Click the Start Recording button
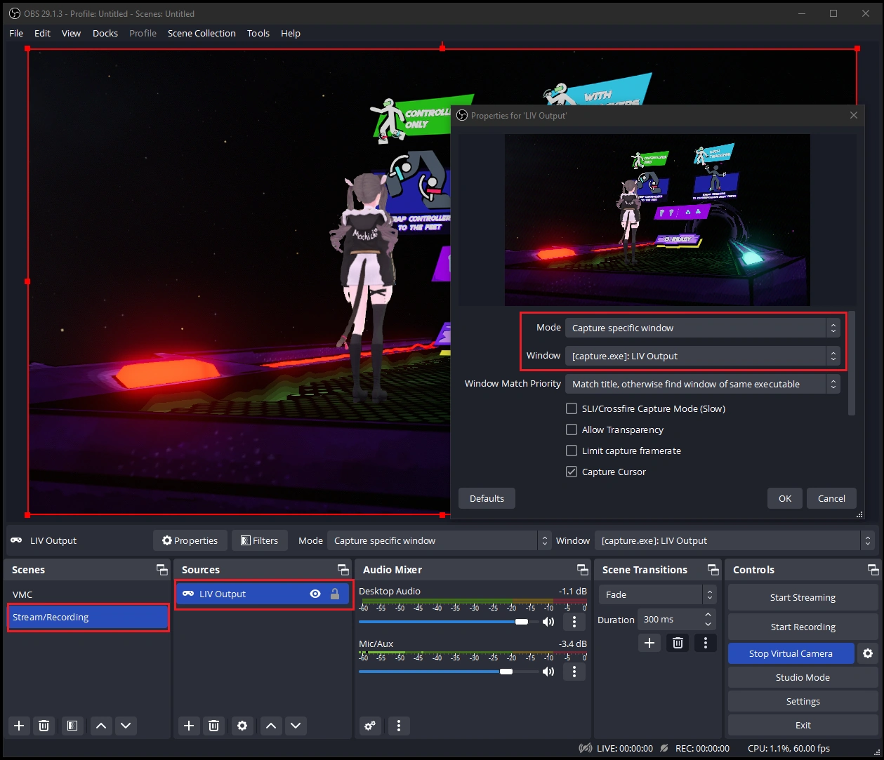The image size is (884, 760). [803, 627]
